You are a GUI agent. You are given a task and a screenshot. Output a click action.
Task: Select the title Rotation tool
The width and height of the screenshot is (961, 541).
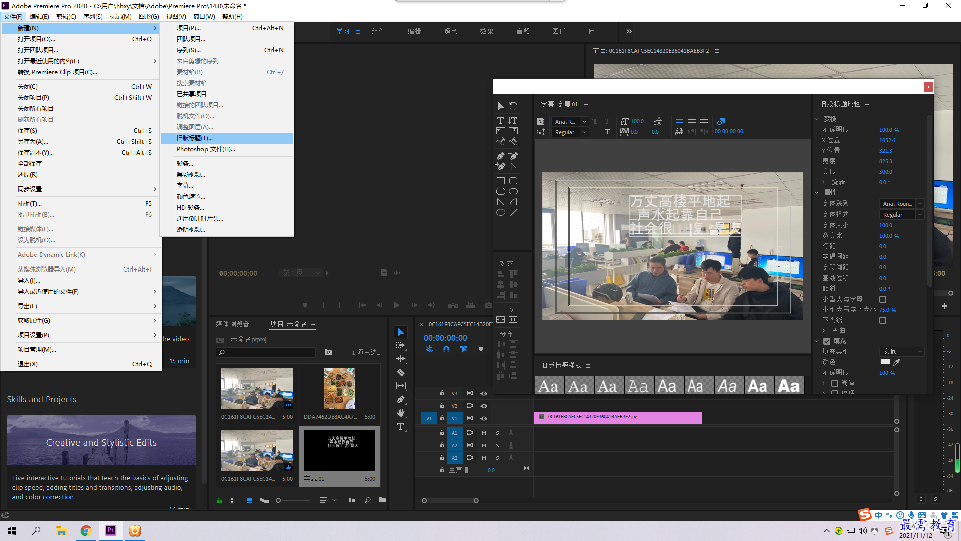tap(513, 106)
